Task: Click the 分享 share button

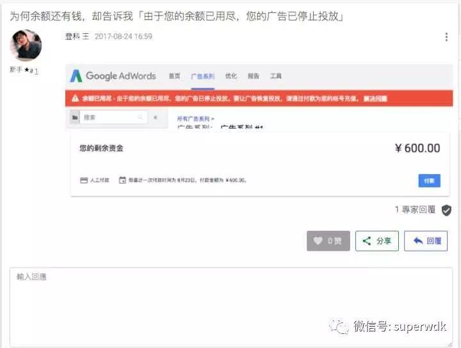Action: coord(377,241)
